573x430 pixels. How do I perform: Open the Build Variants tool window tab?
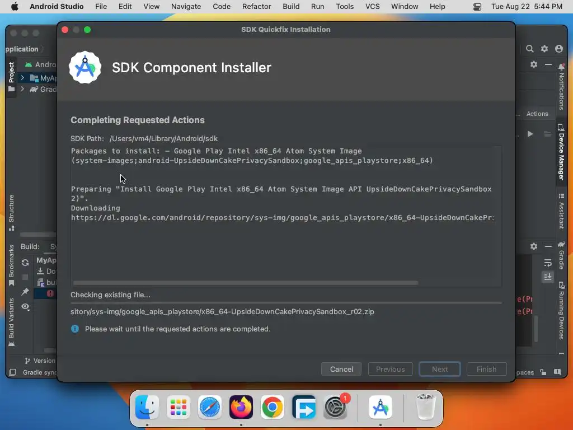pyautogui.click(x=11, y=322)
